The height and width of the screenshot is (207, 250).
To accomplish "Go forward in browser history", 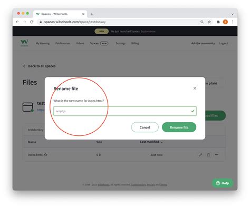I will point(25,22).
